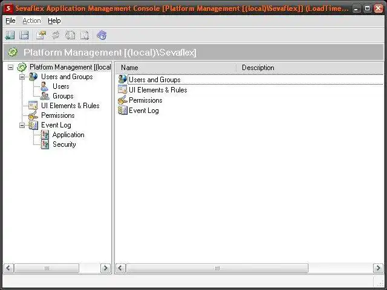The height and width of the screenshot is (290, 387).
Task: Click the green gear icon in the header banner
Action: (13, 53)
